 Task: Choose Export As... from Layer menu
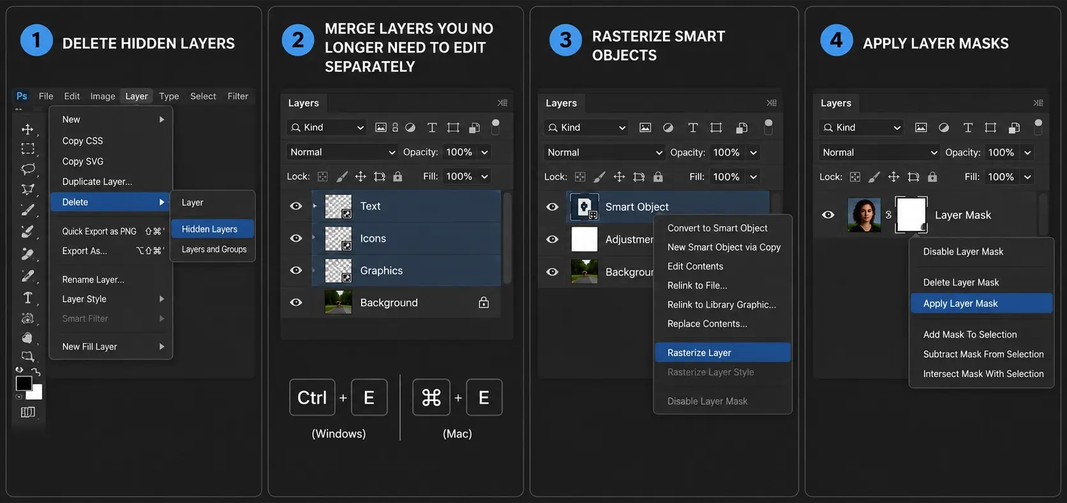tap(84, 251)
